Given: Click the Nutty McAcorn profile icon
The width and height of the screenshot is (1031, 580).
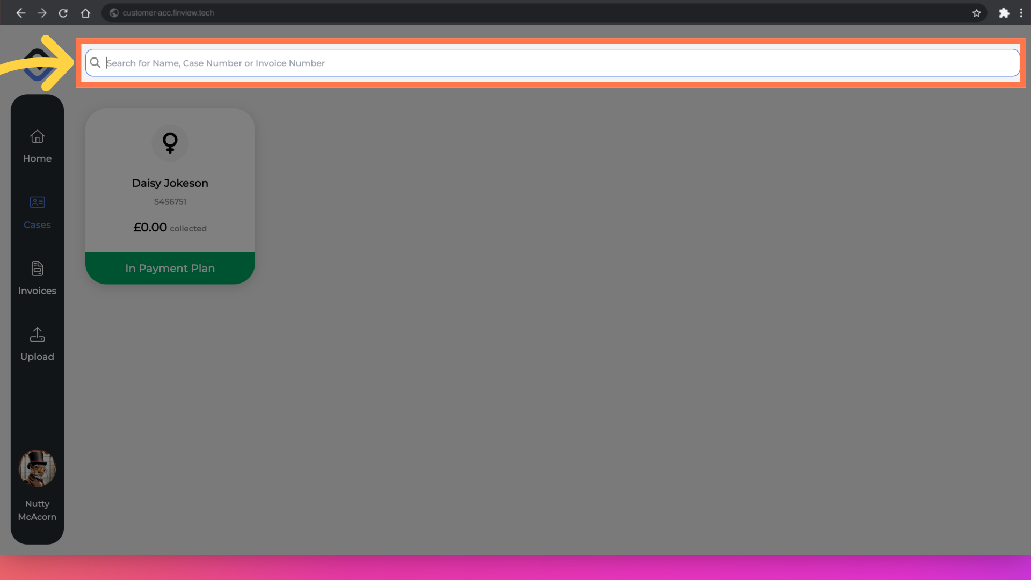Looking at the screenshot, I should click(x=37, y=468).
